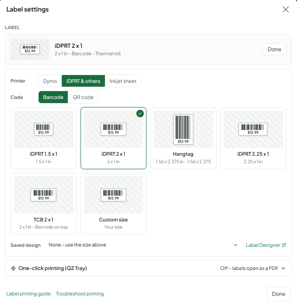Click the '2 x 1 in - Barcode - Thermal roll' text
297x304 pixels.
click(88, 54)
